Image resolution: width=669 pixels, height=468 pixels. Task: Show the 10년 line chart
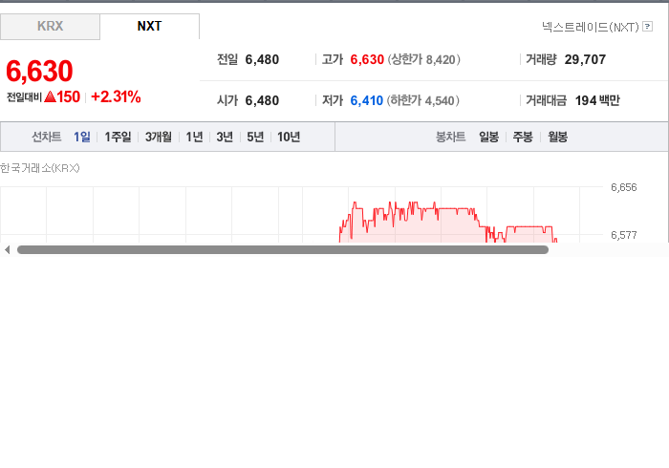[x=289, y=137]
